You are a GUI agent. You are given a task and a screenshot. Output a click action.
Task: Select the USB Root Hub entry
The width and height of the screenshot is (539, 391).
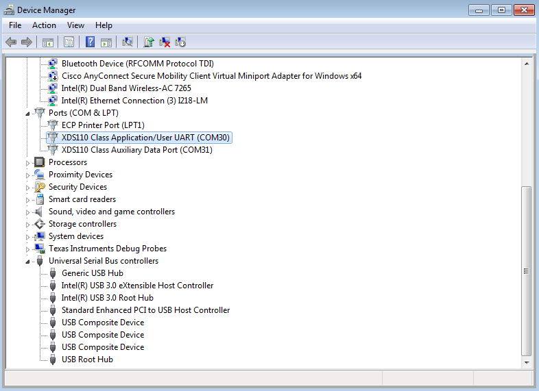pos(87,360)
